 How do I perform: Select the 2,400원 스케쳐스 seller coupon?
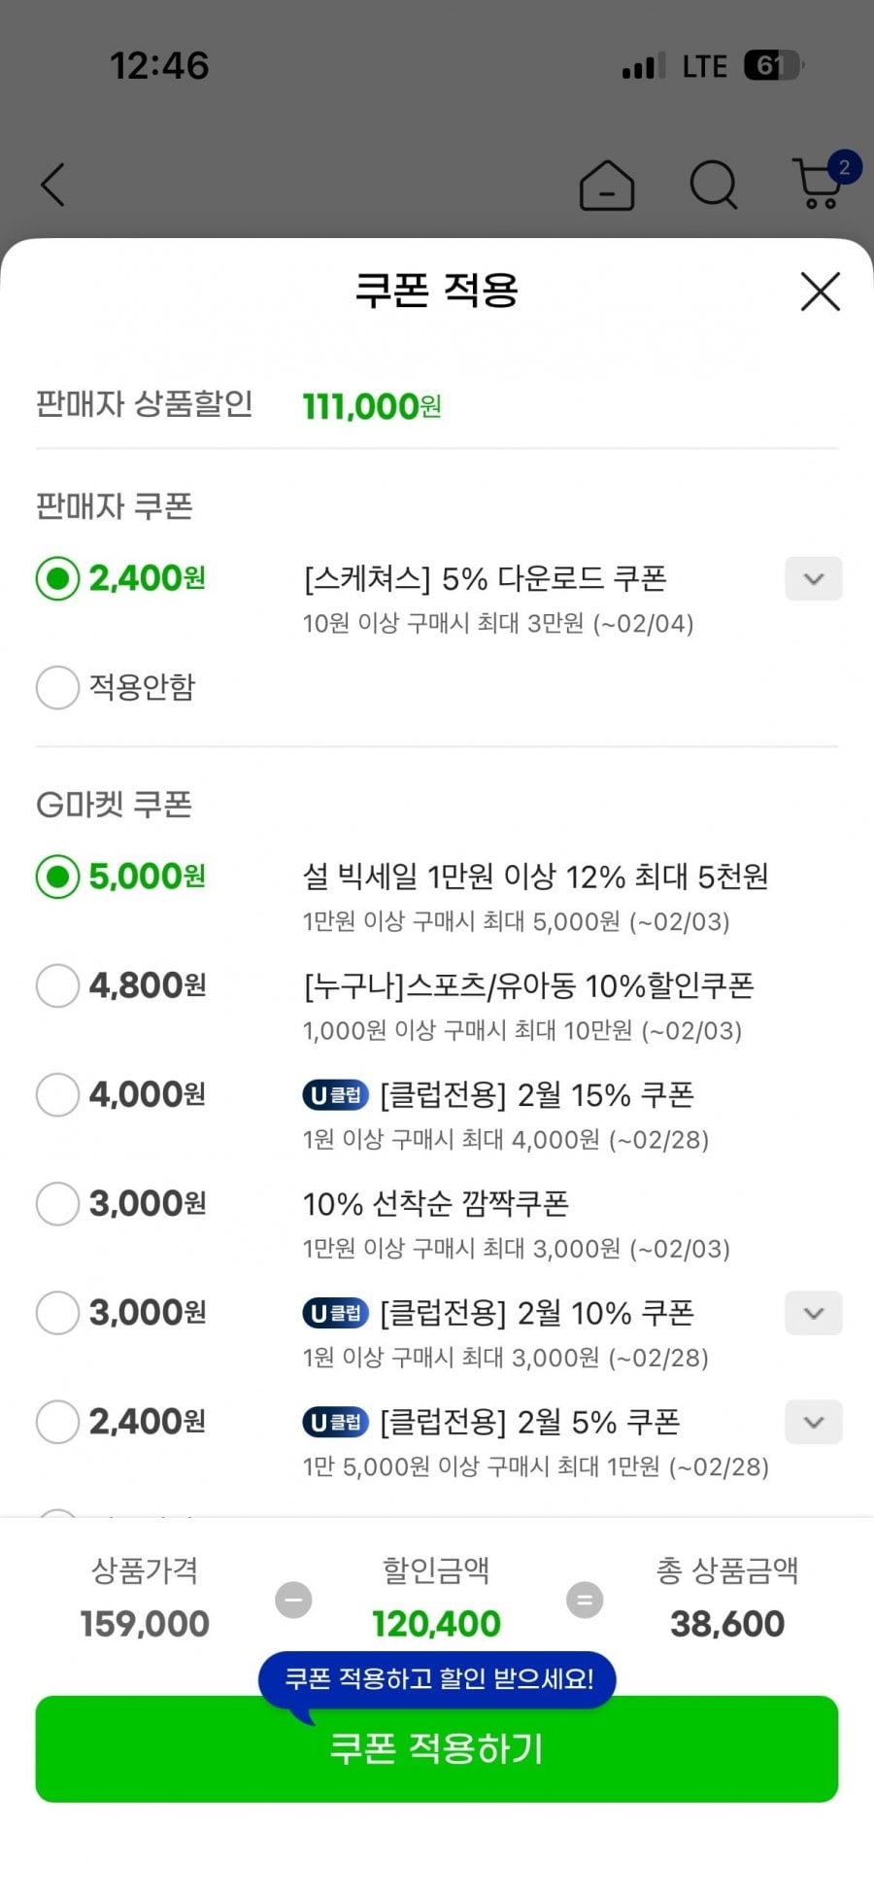point(57,579)
